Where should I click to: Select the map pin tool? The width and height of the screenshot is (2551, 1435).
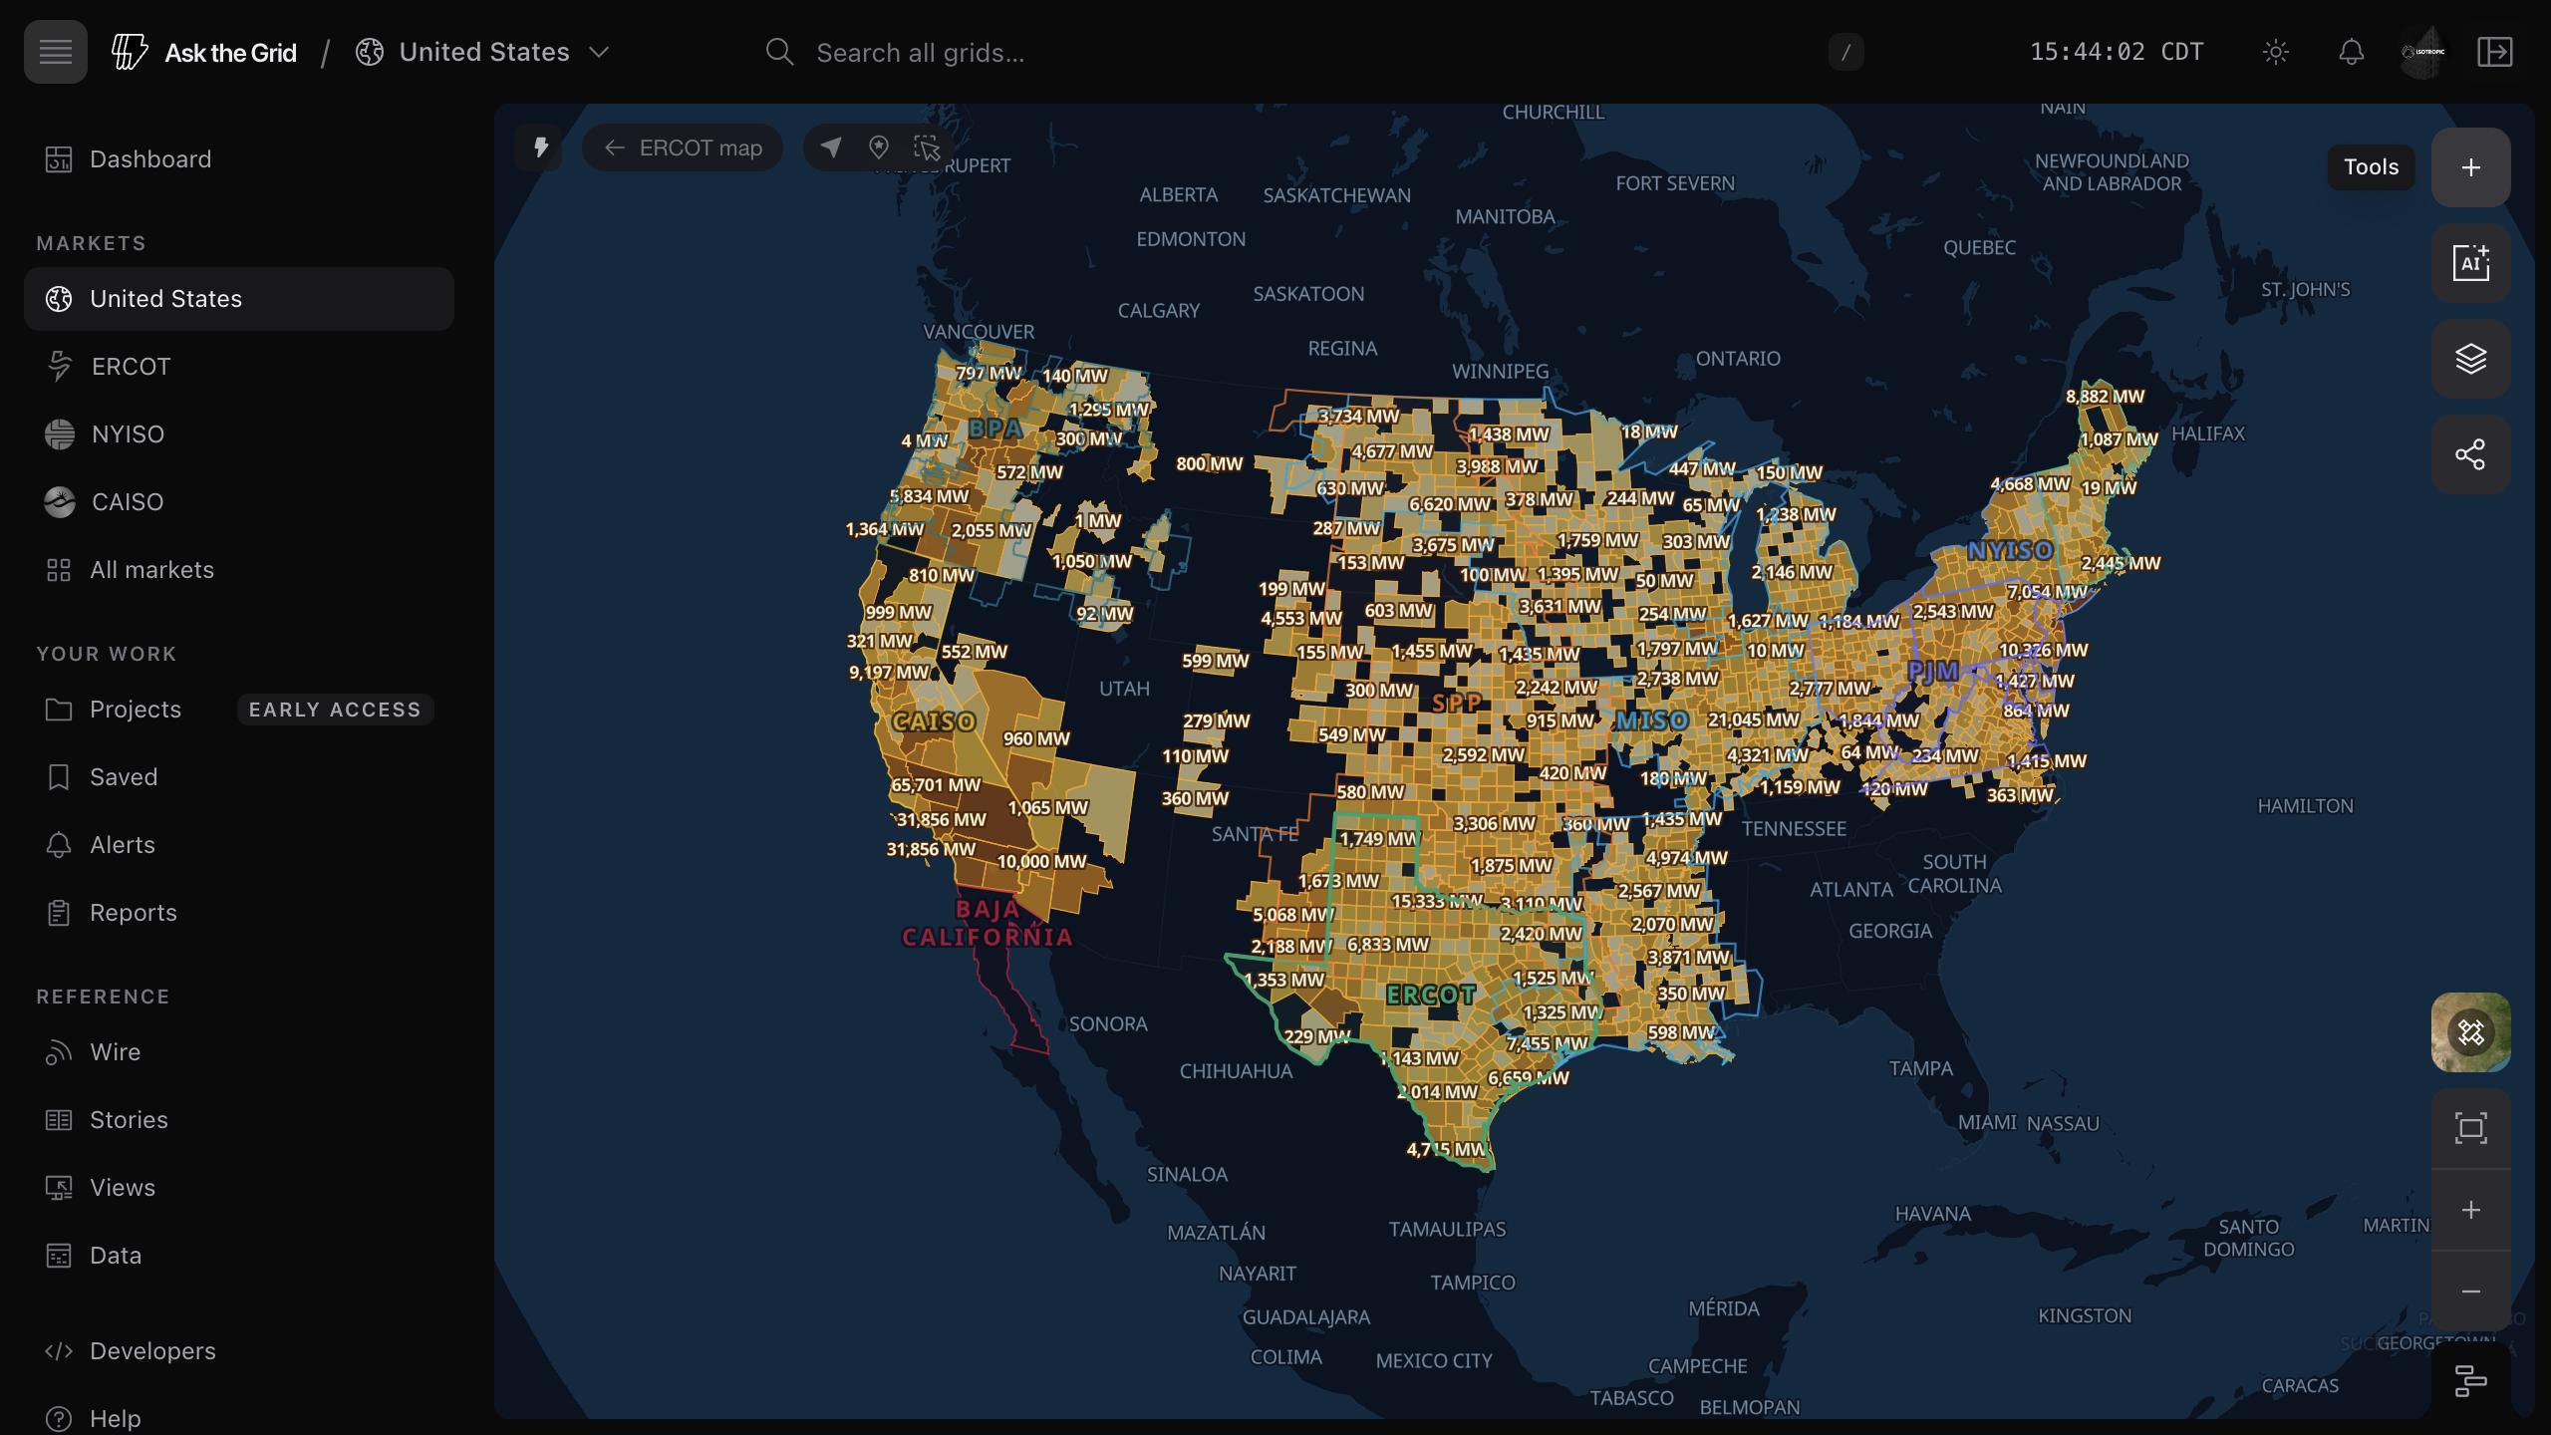(878, 147)
